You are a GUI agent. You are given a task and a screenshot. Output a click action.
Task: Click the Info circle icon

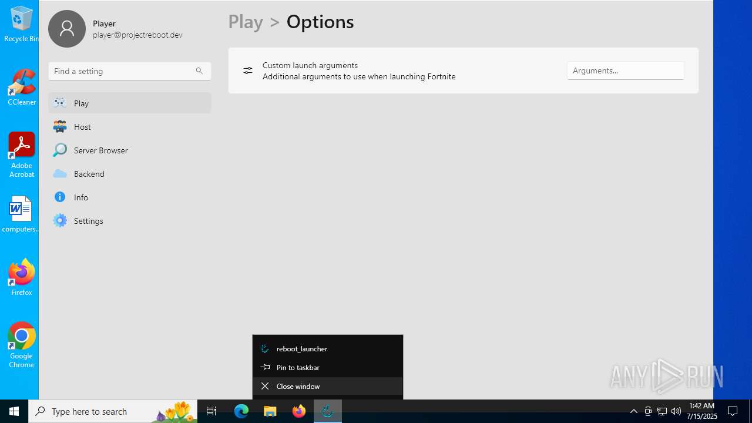point(60,197)
